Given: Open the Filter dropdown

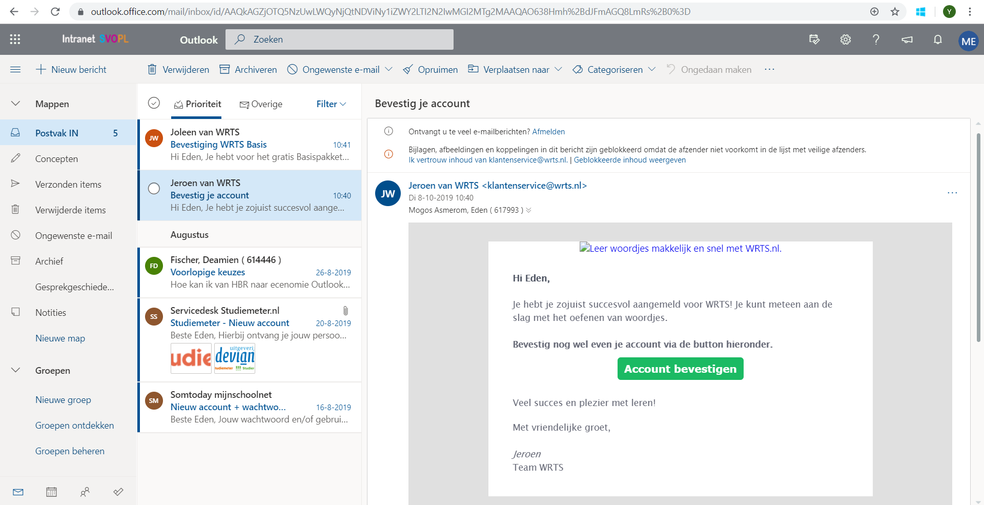Looking at the screenshot, I should click(x=331, y=104).
